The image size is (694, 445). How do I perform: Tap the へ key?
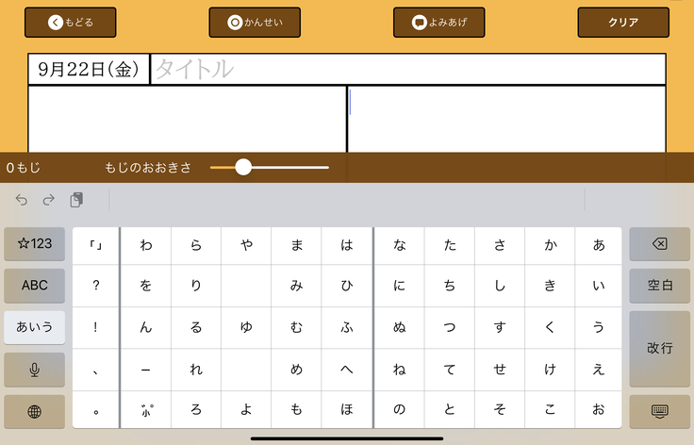click(x=347, y=370)
